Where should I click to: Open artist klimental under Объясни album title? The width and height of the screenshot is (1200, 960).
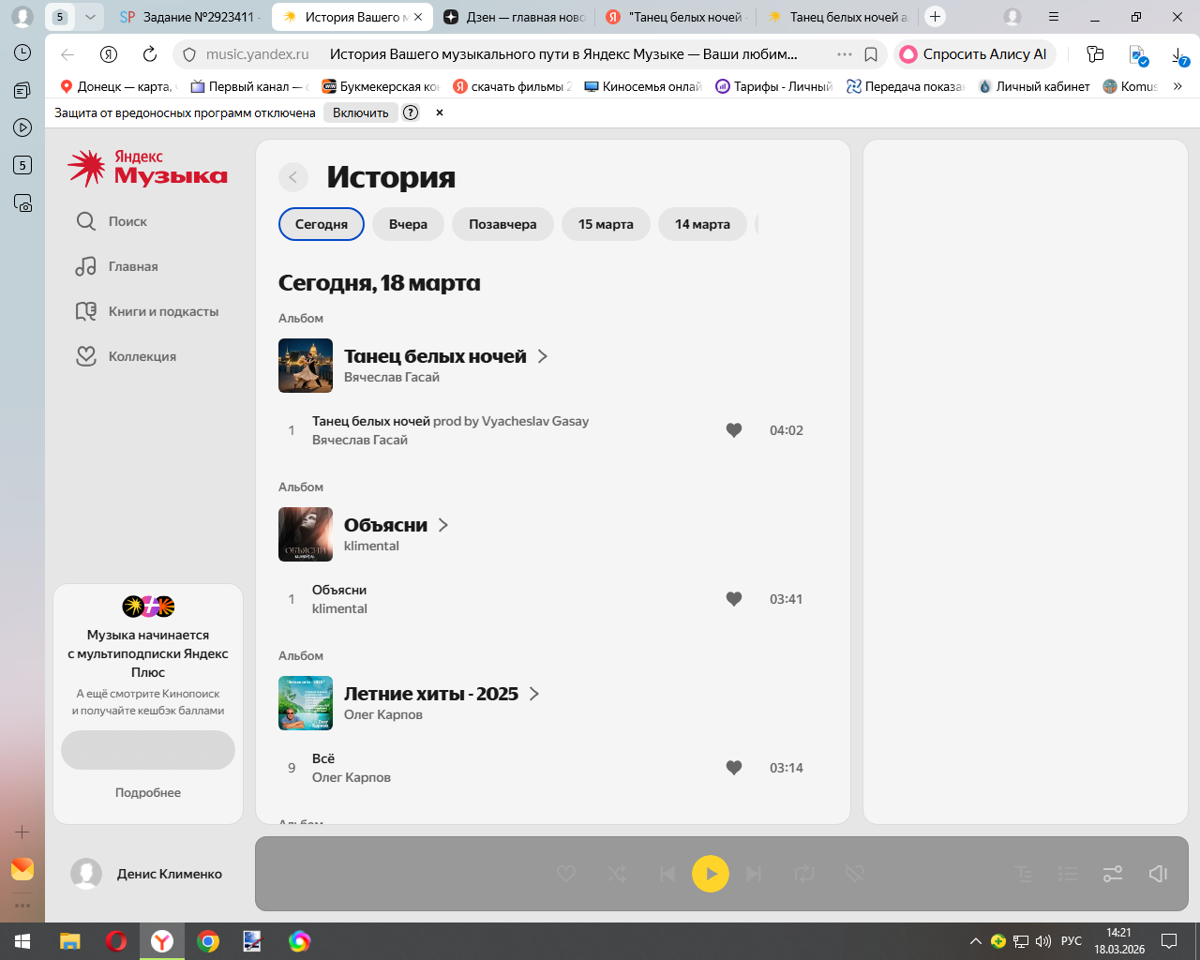pos(371,546)
